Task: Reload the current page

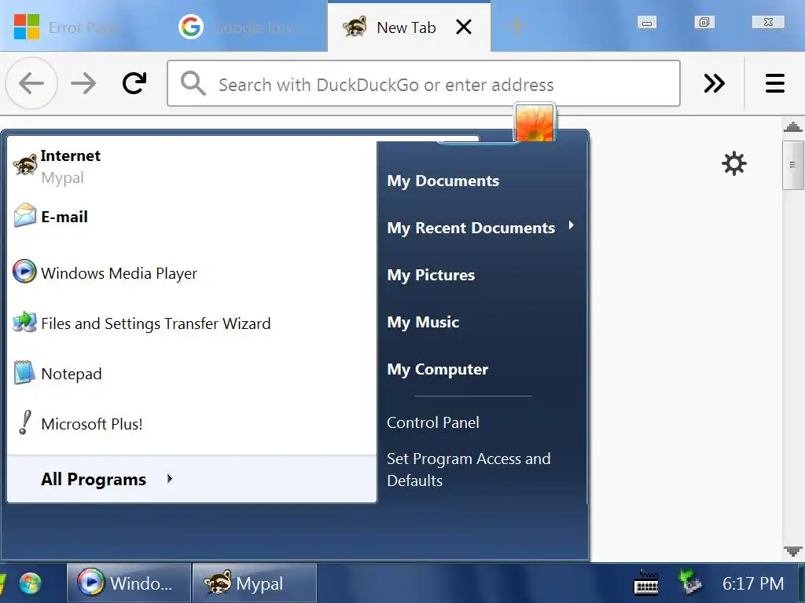Action: click(134, 83)
